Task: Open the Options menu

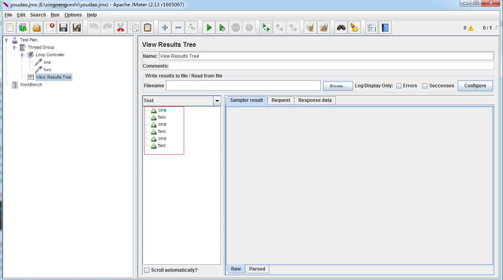Action: (x=73, y=15)
